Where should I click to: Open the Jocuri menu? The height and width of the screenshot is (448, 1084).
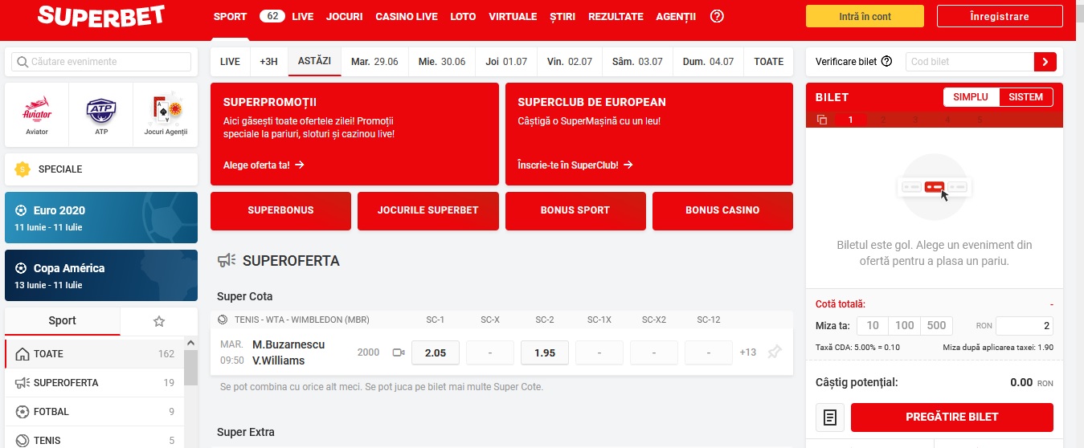coord(345,16)
